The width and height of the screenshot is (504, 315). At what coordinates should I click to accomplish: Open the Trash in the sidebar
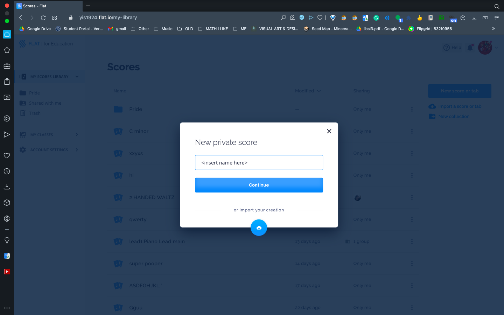[x=34, y=113]
